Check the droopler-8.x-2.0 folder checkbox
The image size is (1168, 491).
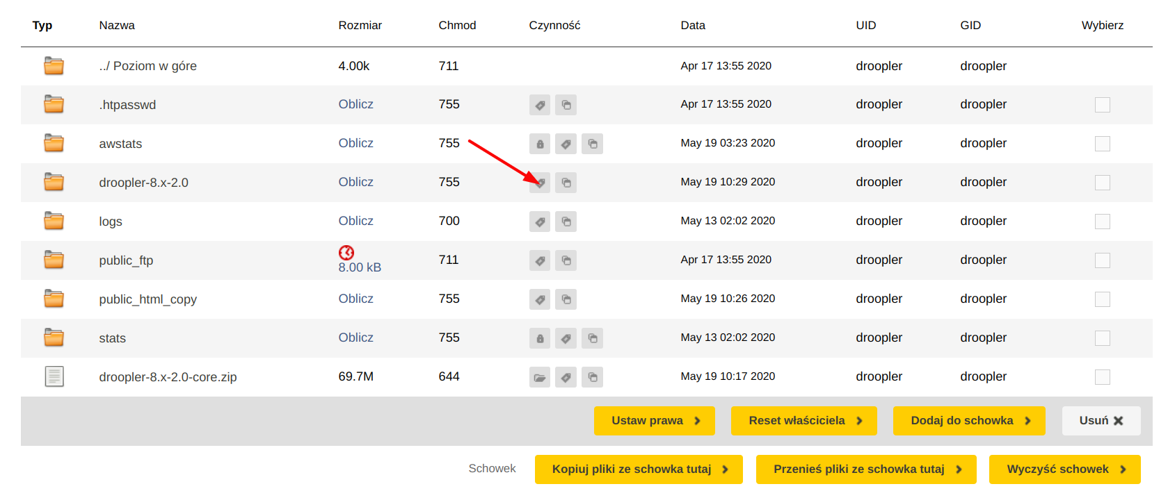pos(1103,183)
